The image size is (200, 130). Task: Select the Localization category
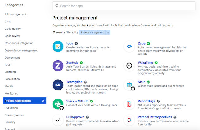[x=12, y=79]
